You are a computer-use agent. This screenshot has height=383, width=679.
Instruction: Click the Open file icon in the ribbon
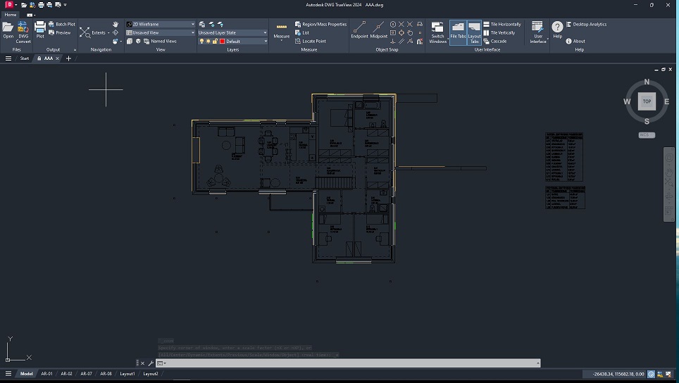pyautogui.click(x=8, y=27)
